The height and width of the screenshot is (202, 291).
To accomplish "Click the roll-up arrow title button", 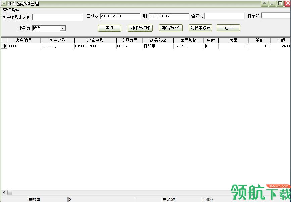I will coord(264,3).
